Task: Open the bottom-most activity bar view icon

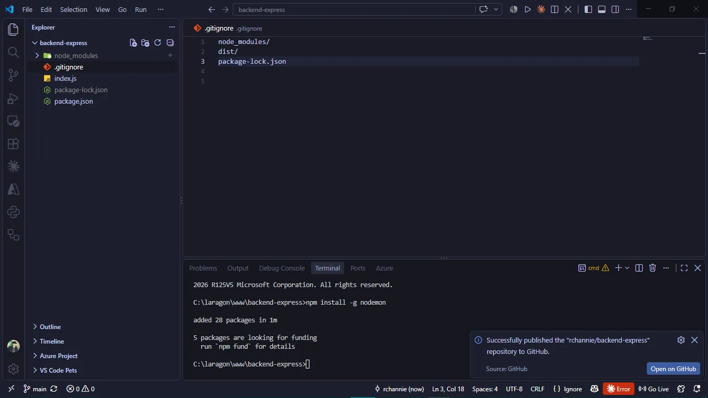Action: point(13,235)
